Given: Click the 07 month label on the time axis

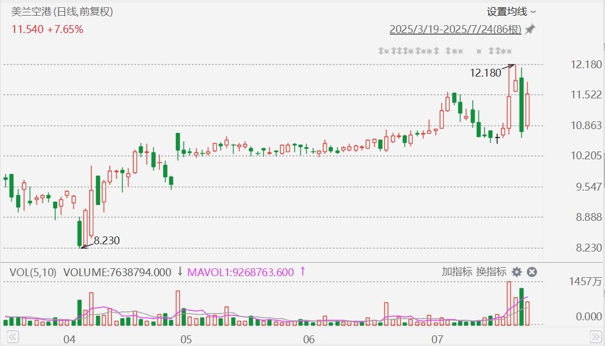Looking at the screenshot, I should click(437, 339).
